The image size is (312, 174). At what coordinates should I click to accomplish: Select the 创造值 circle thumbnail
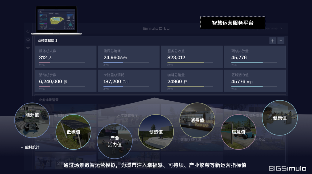pos(156,132)
